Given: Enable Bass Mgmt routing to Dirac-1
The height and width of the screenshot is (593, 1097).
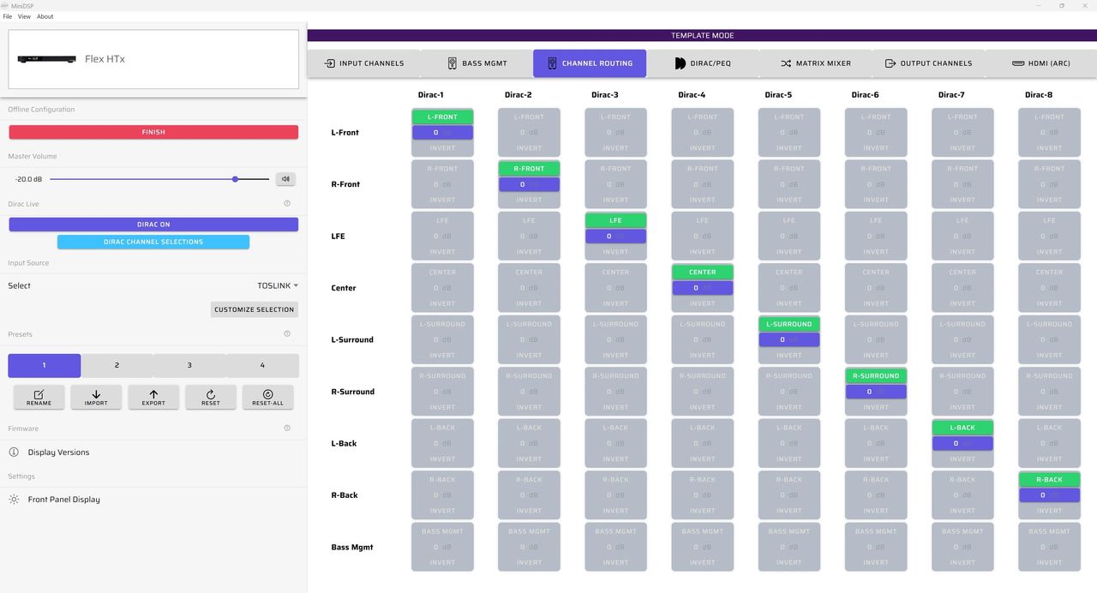Looking at the screenshot, I should [442, 531].
